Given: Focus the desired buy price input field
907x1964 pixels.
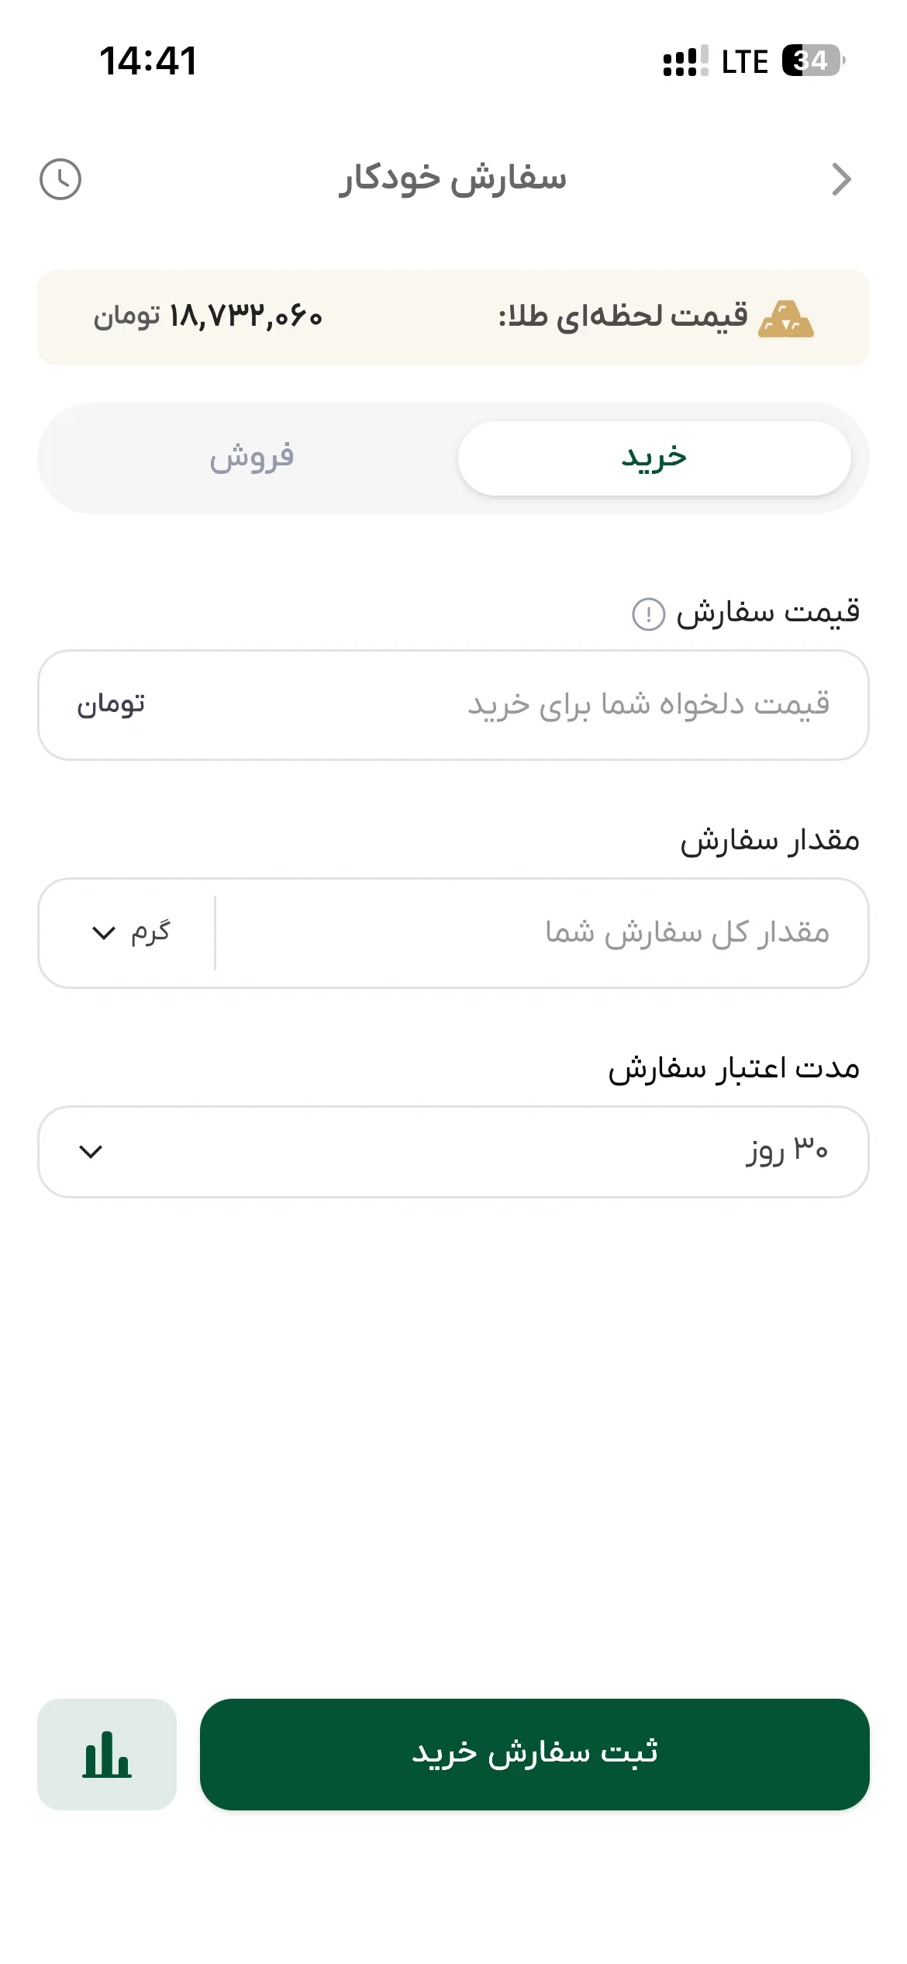Looking at the screenshot, I should pos(453,705).
